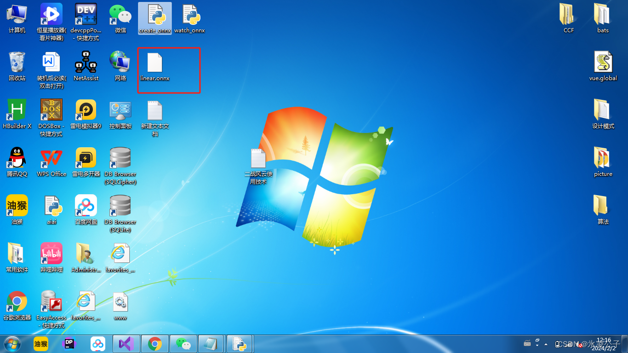Select the 回收站 recycle bin
Screen dimensions: 628x353
click(x=17, y=67)
